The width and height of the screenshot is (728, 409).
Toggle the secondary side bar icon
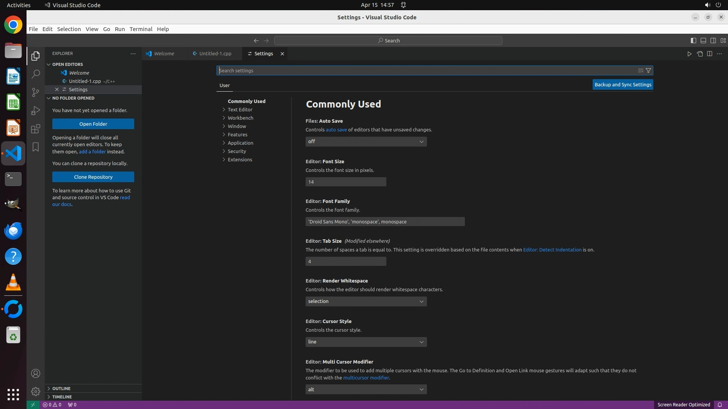(713, 41)
